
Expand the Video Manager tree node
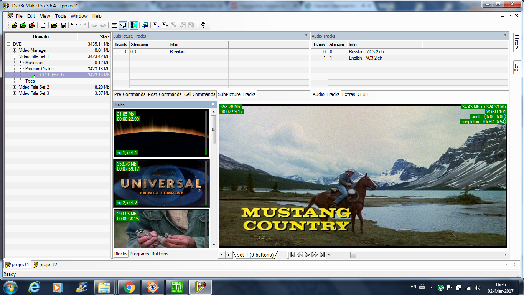pos(15,50)
